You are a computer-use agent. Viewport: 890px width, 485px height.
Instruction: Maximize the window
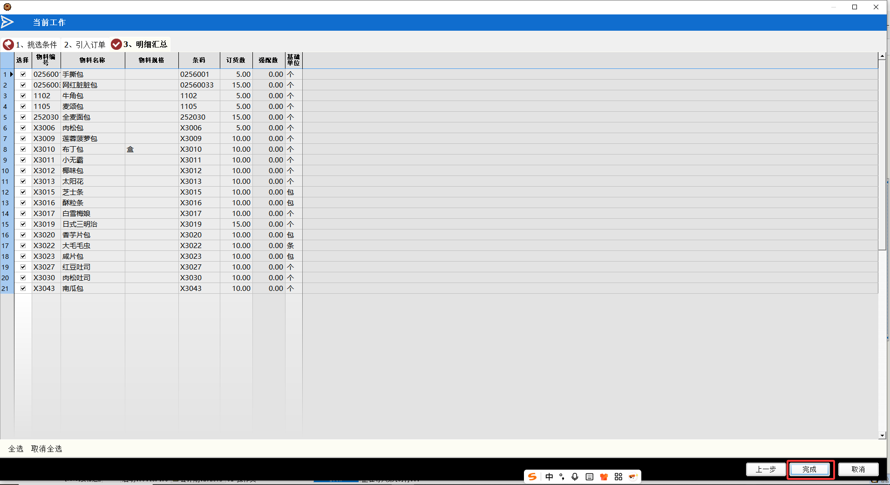(x=855, y=7)
